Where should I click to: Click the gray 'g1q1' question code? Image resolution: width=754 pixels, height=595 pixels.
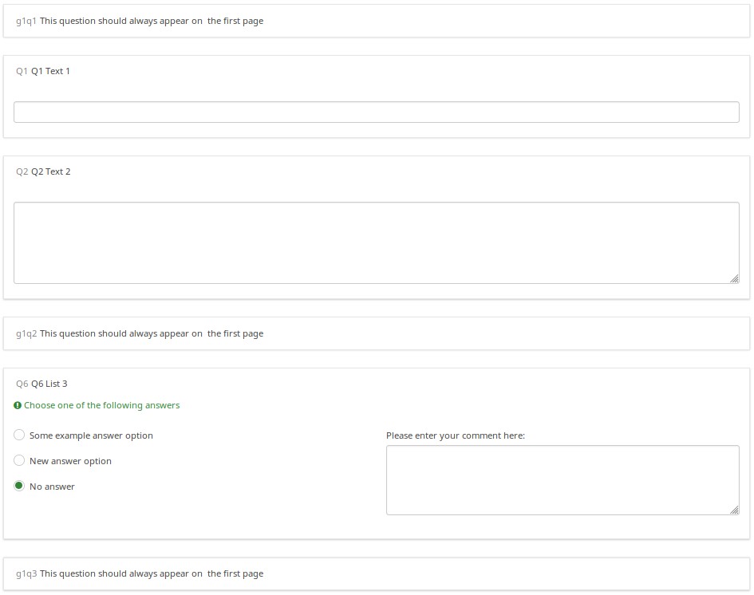(26, 21)
